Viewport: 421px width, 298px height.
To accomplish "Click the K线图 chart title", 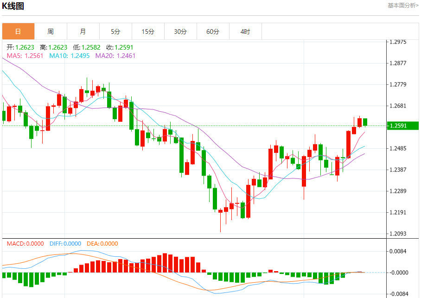I will point(13,6).
